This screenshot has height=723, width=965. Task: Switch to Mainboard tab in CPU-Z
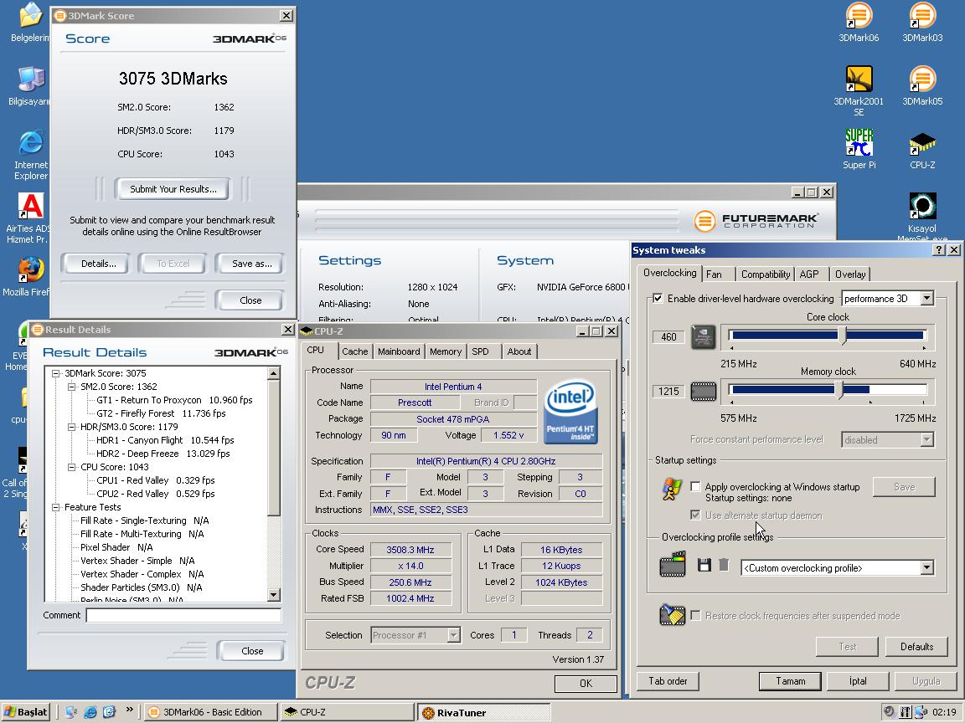398,351
